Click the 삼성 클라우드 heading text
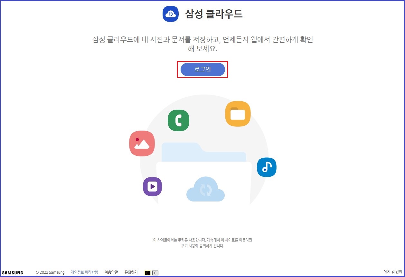 pyautogui.click(x=214, y=14)
